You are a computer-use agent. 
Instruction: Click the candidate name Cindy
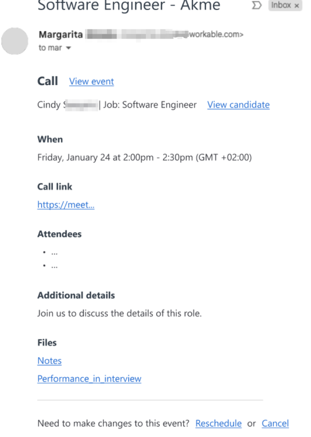pyautogui.click(x=49, y=105)
